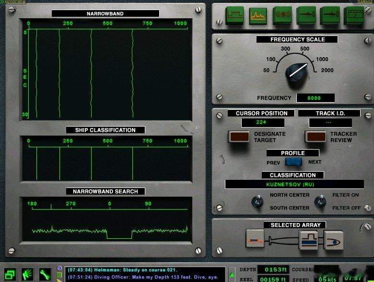Open the station windows icon at bottom left
Viewport: 374px width, 282px height.
(x=10, y=275)
